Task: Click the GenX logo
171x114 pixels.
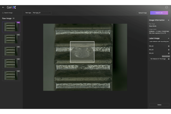Action: tap(11, 7)
